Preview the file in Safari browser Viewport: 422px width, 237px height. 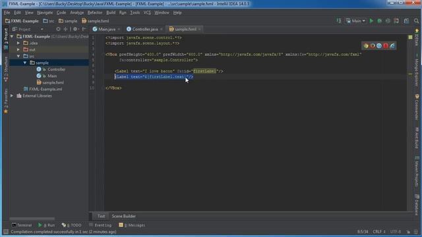point(379,46)
